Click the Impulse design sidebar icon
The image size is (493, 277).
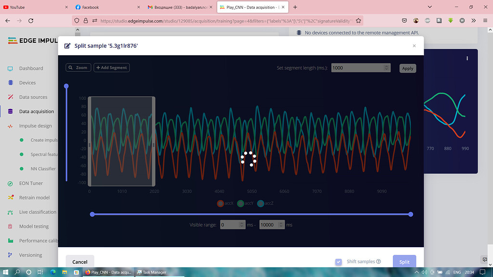[x=10, y=126]
